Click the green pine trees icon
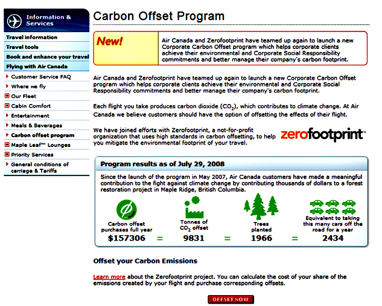The image size is (382, 306). coord(261,206)
